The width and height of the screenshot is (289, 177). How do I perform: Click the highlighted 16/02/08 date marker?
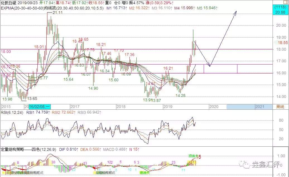coord(40,107)
